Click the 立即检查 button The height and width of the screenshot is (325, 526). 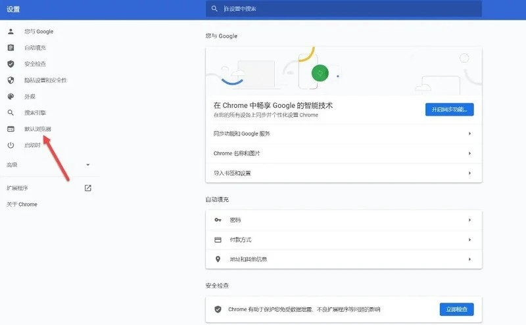[456, 309]
